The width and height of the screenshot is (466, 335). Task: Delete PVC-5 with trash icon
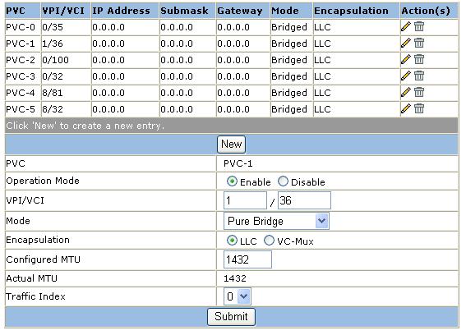(x=419, y=108)
